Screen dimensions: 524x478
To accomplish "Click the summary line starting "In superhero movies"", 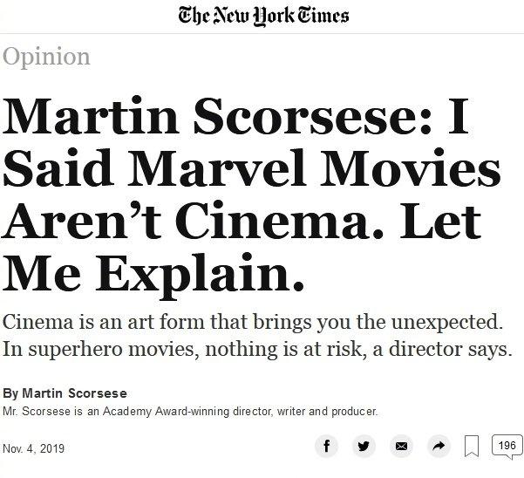I will tap(256, 349).
